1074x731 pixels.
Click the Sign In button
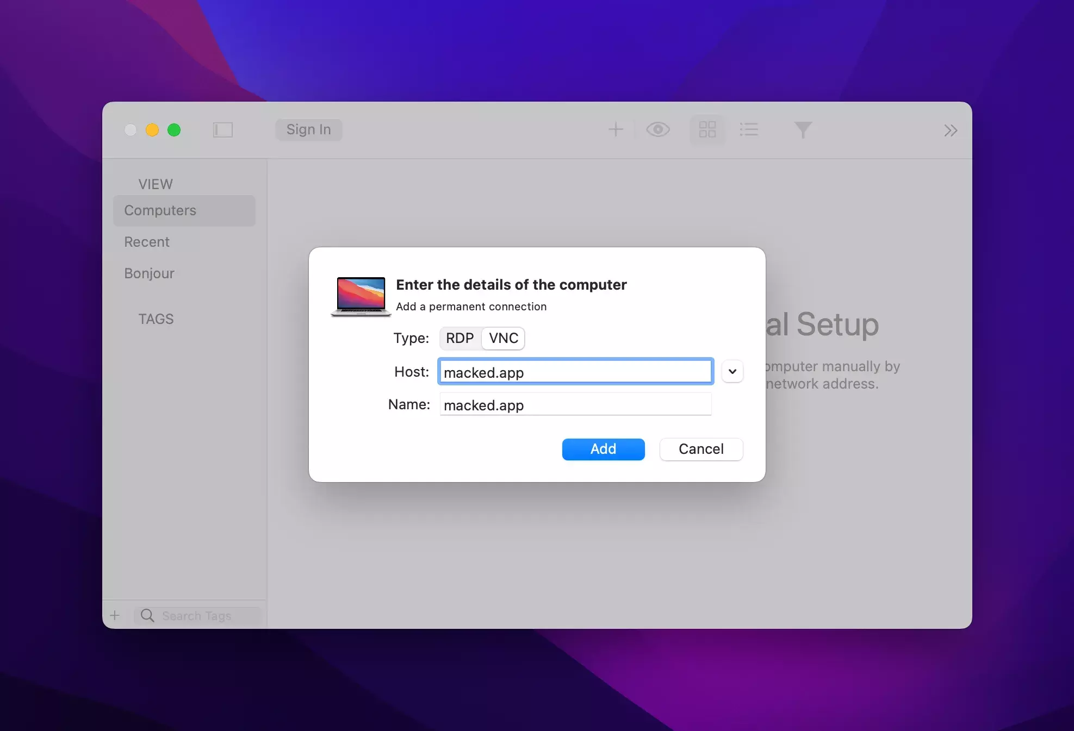[308, 129]
